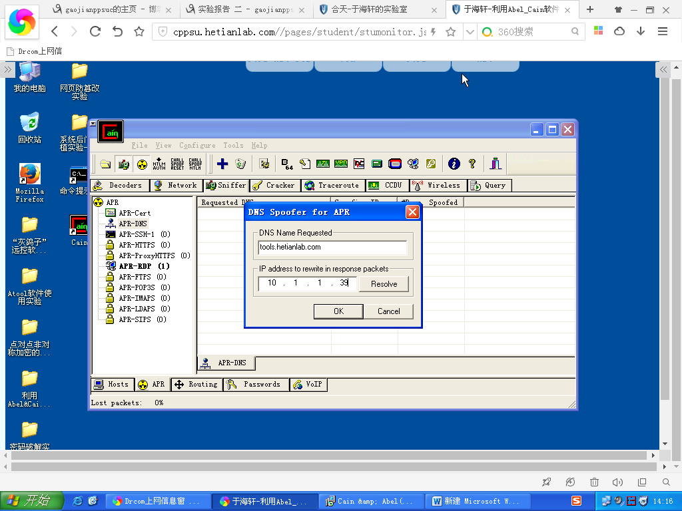Open the View menu in Cain
Viewport: 682px width, 511px height.
click(x=164, y=146)
